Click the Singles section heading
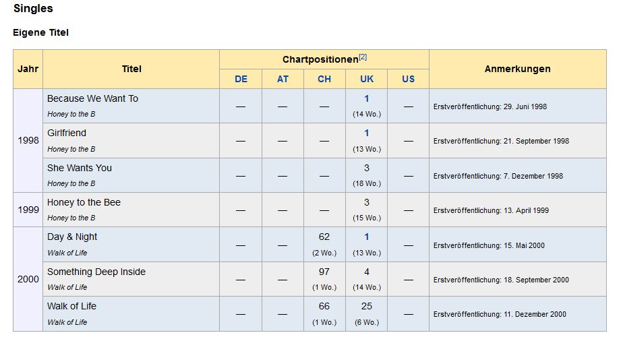 (x=33, y=9)
